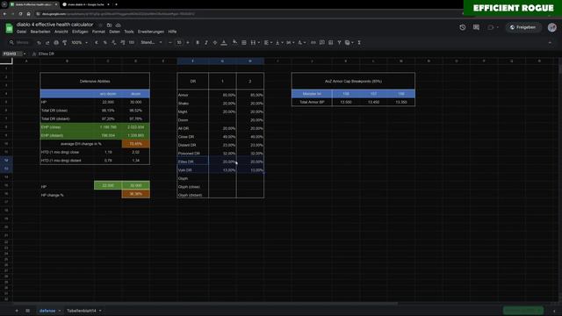Open the 100% zoom dropdown
The height and width of the screenshot is (316, 562).
(x=79, y=42)
